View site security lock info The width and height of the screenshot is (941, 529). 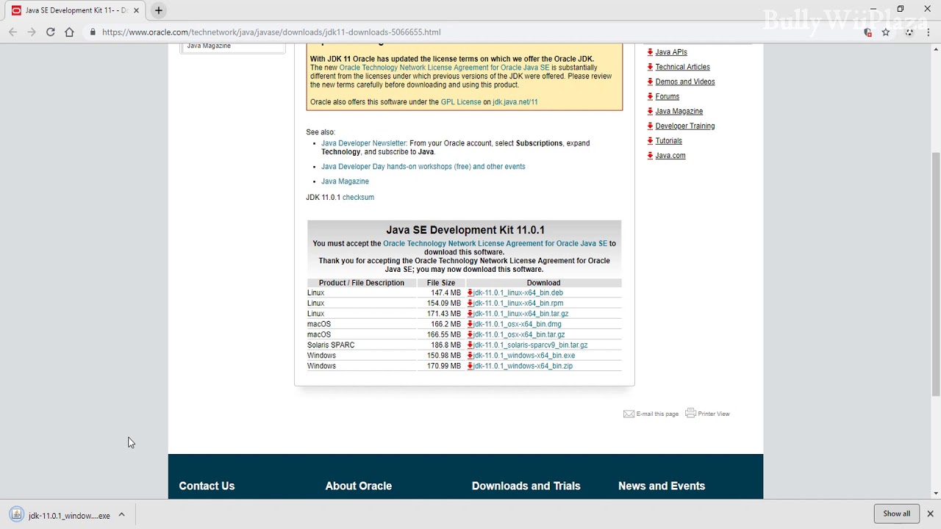[93, 32]
